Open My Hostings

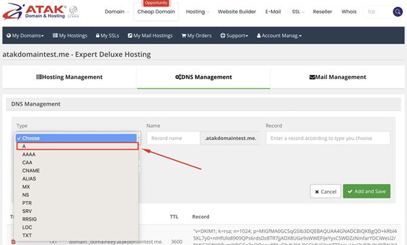70,35
